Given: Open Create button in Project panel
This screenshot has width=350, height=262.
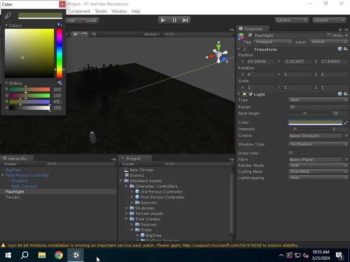Looking at the screenshot, I should [x=130, y=164].
